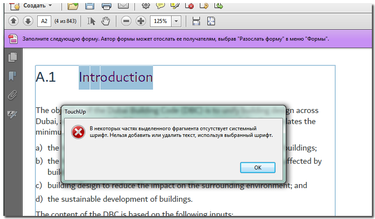Open the Page Thumbnails panel

pyautogui.click(x=13, y=57)
